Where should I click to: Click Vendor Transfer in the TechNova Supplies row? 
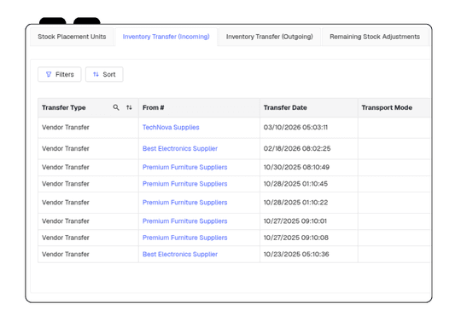(65, 127)
